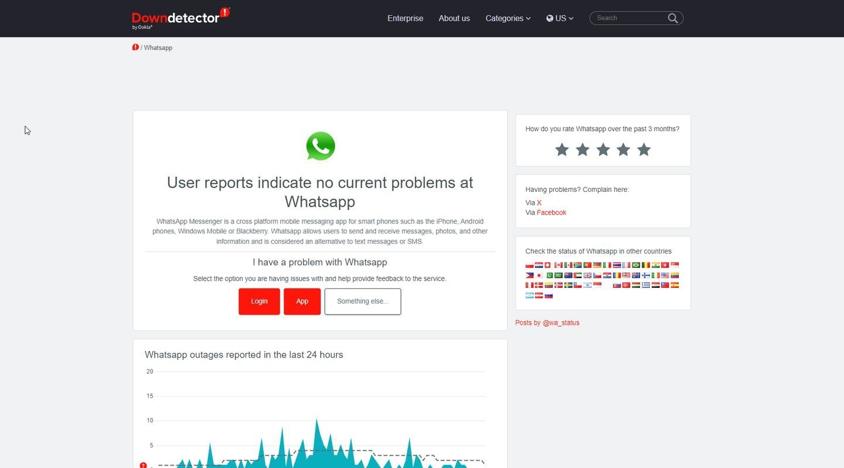Rate Whatsapp four stars

624,150
